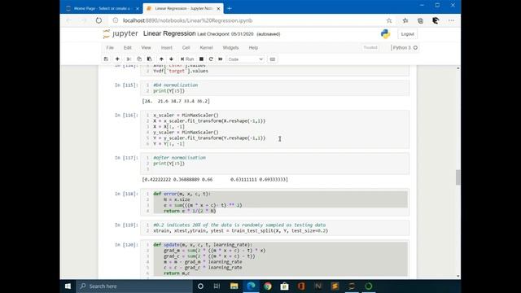Open Sublime Text from the taskbar
This screenshot has width=521, height=293.
[x=335, y=286]
